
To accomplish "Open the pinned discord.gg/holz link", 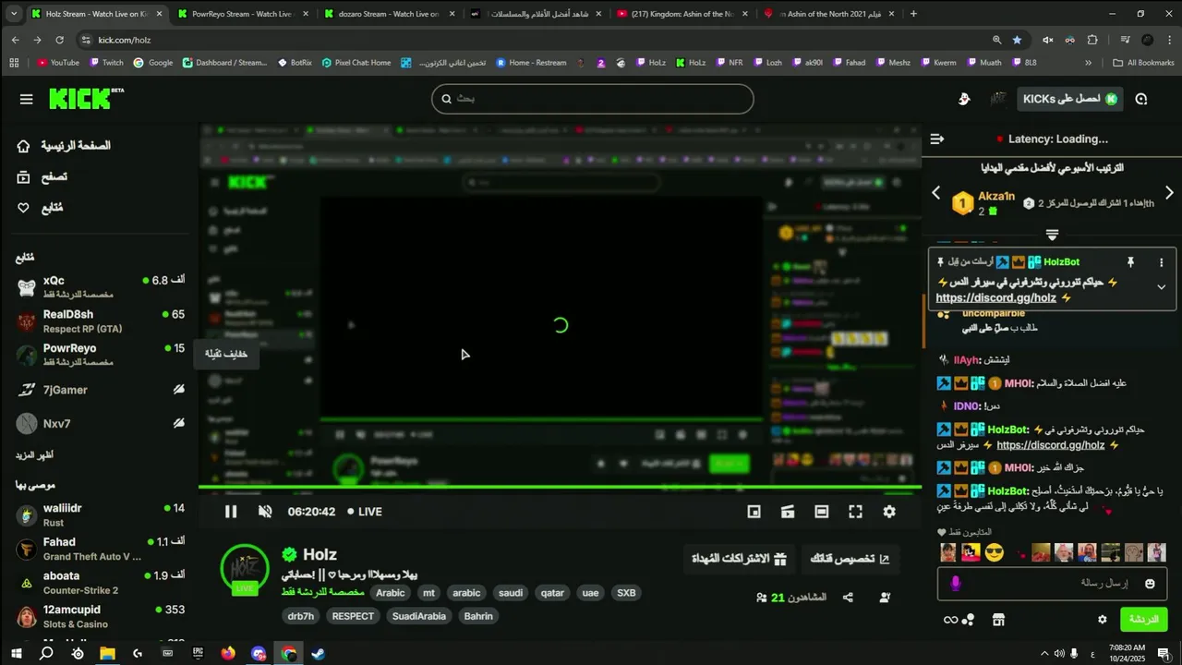I will [995, 298].
